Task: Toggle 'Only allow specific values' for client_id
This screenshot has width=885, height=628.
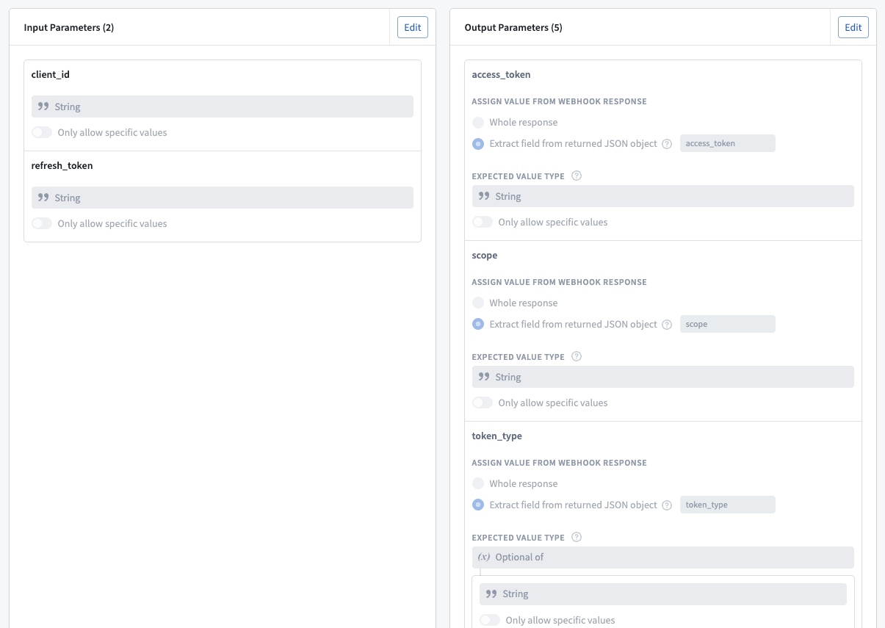Action: click(x=42, y=132)
